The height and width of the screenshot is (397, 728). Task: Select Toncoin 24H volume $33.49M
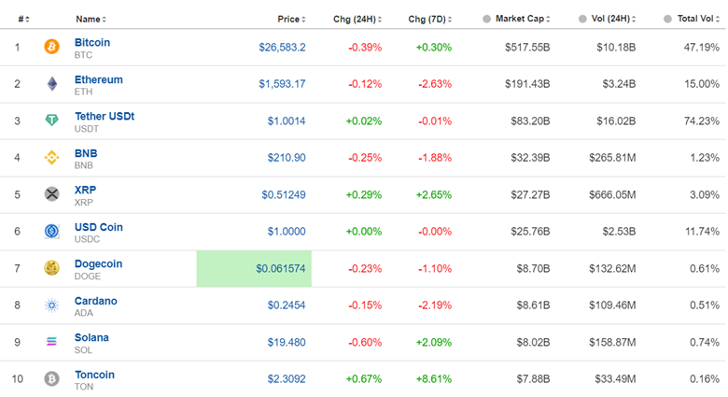pyautogui.click(x=615, y=379)
